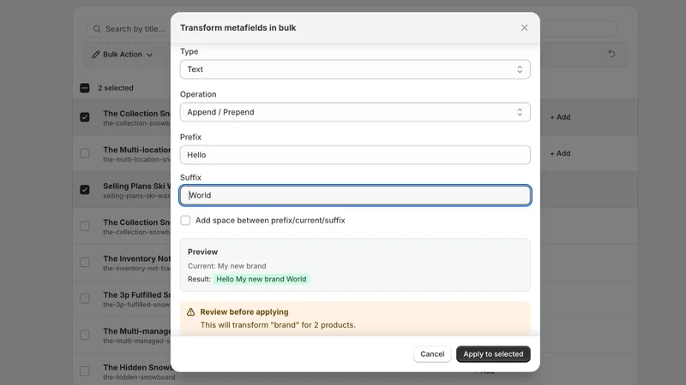Open the Bulk Action dropdown in background page

click(x=123, y=55)
